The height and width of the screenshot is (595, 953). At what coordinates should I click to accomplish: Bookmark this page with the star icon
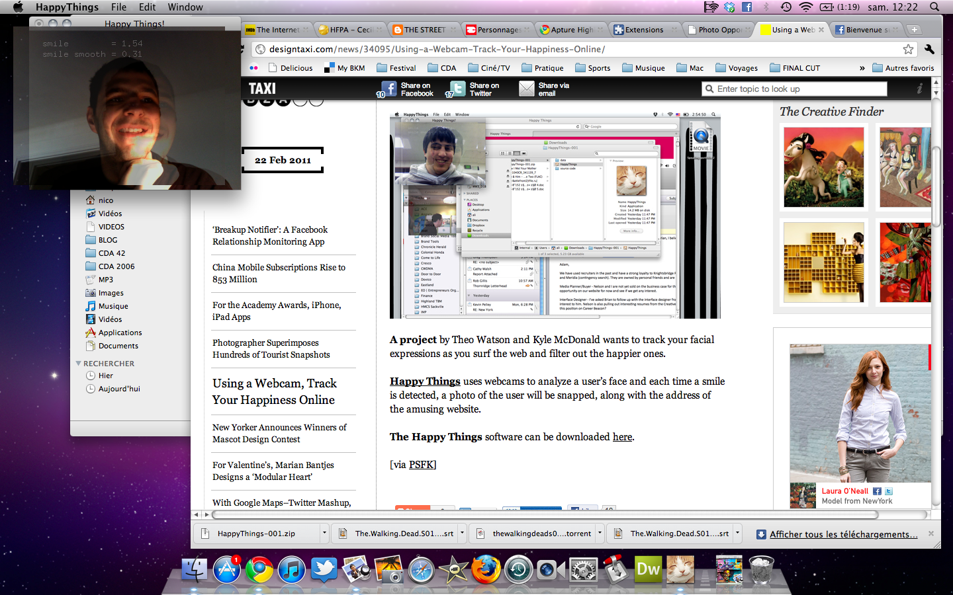(908, 49)
